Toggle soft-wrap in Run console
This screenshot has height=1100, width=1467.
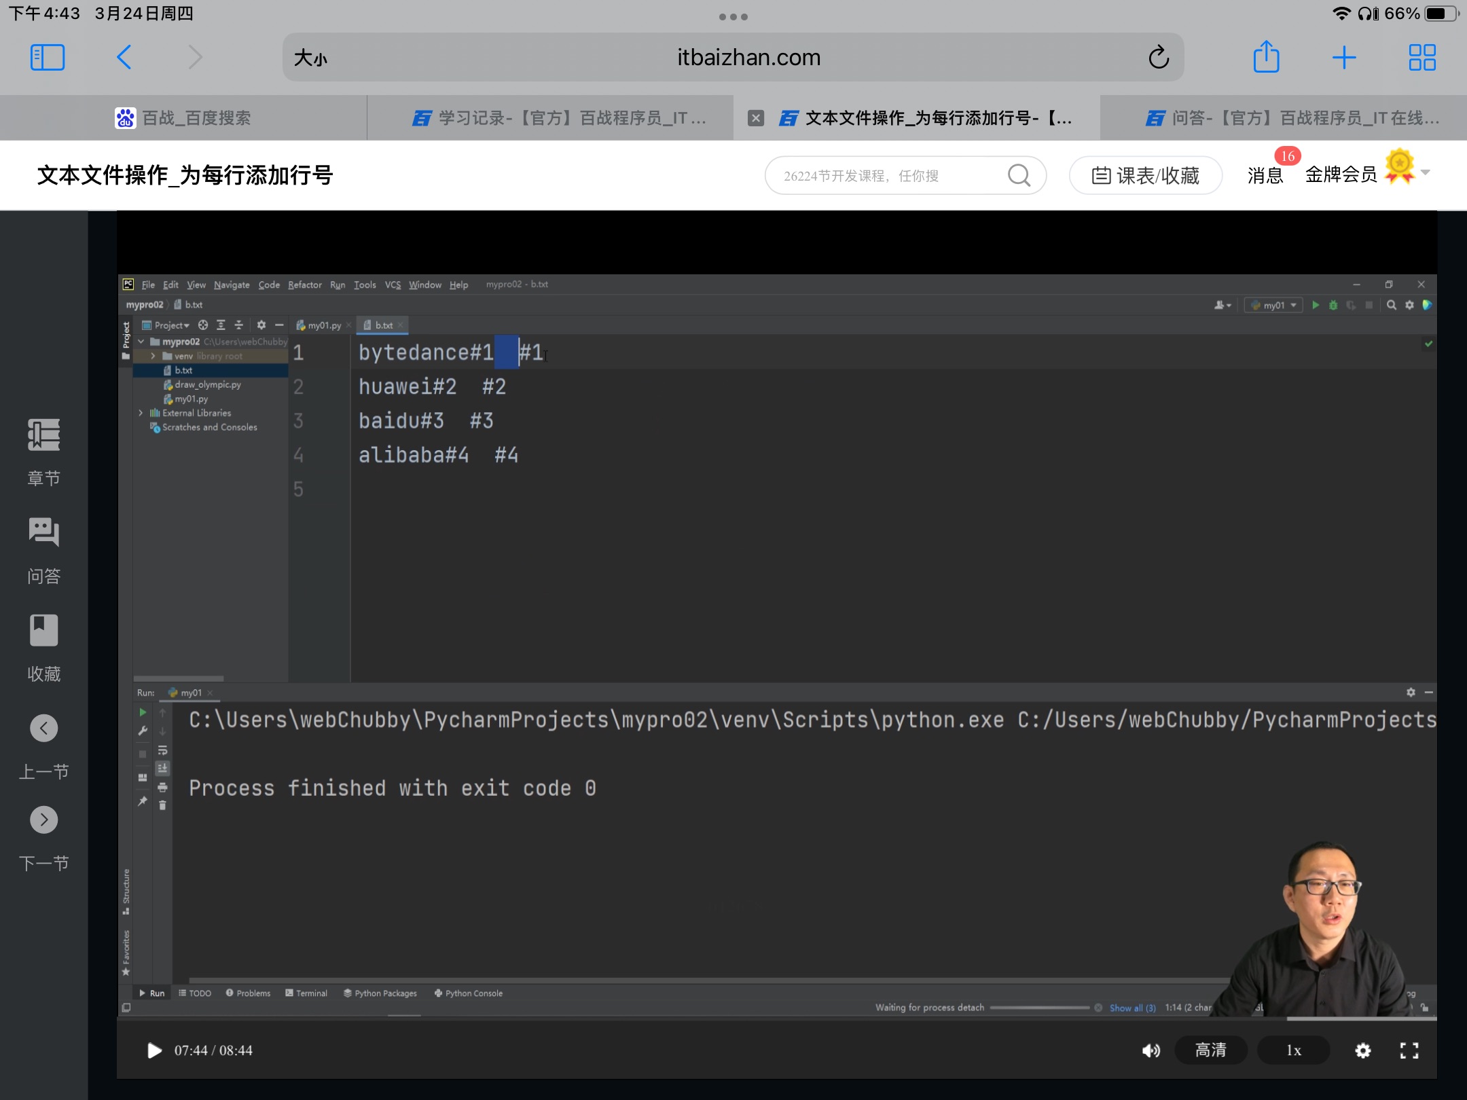click(x=162, y=750)
